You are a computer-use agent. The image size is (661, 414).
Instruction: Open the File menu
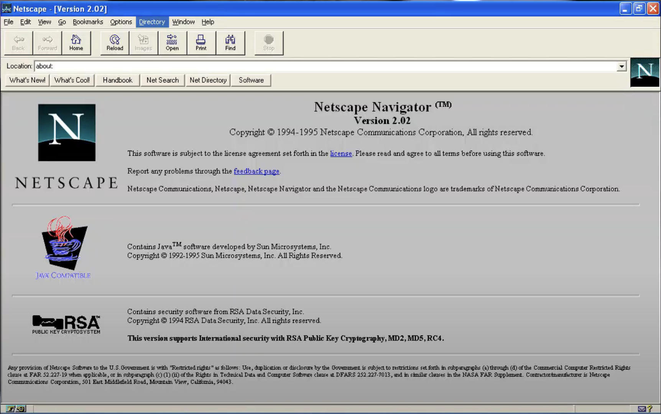point(8,22)
